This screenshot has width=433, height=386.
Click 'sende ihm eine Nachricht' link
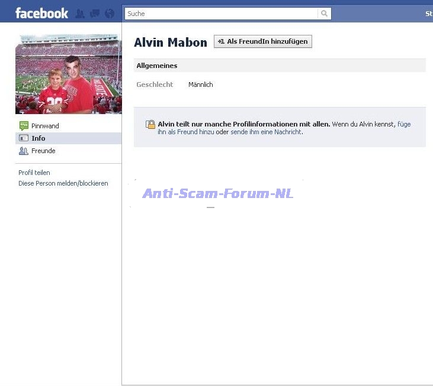(x=266, y=132)
